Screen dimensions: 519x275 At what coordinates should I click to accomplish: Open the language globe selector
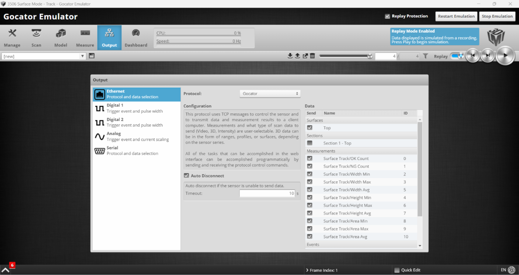(512, 270)
